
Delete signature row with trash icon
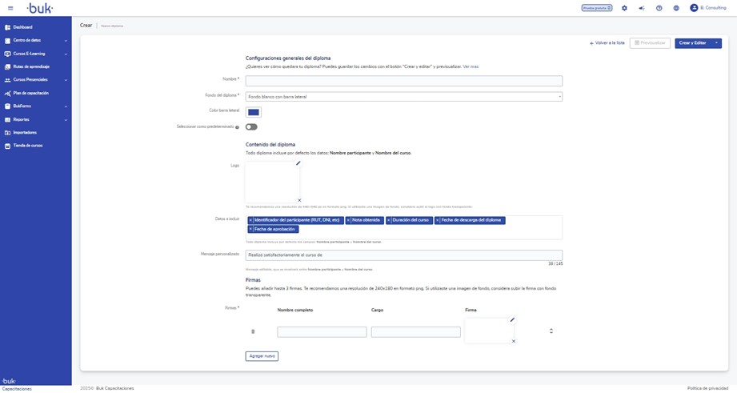[x=253, y=331]
